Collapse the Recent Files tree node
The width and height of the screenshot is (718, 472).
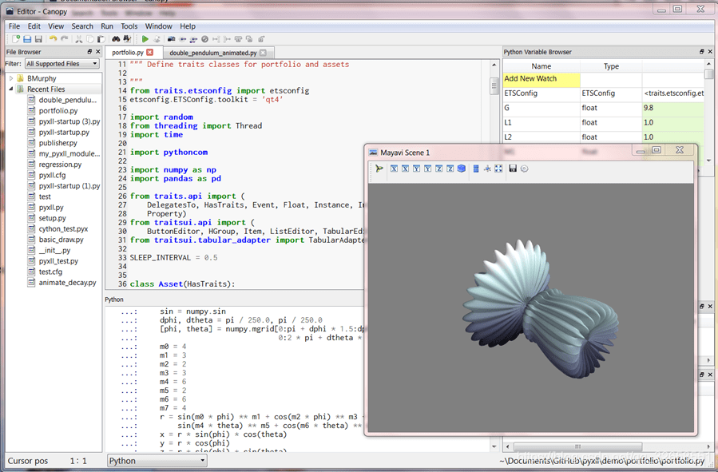point(11,89)
